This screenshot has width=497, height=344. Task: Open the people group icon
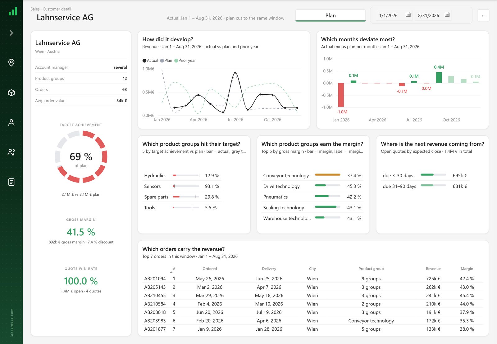[x=11, y=152]
